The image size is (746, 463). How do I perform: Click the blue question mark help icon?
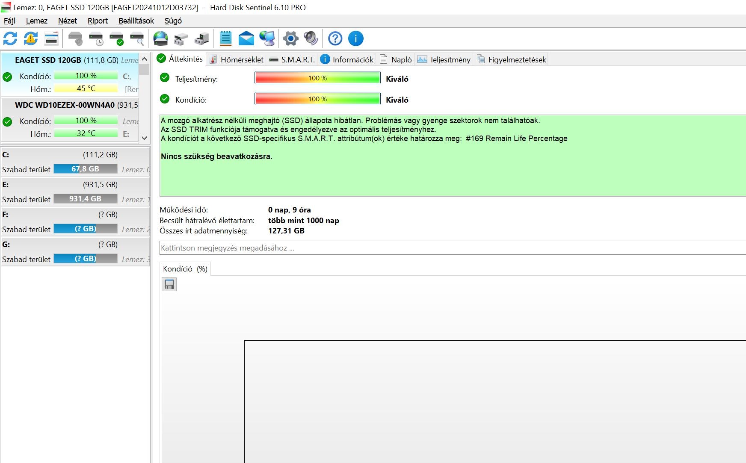[335, 38]
